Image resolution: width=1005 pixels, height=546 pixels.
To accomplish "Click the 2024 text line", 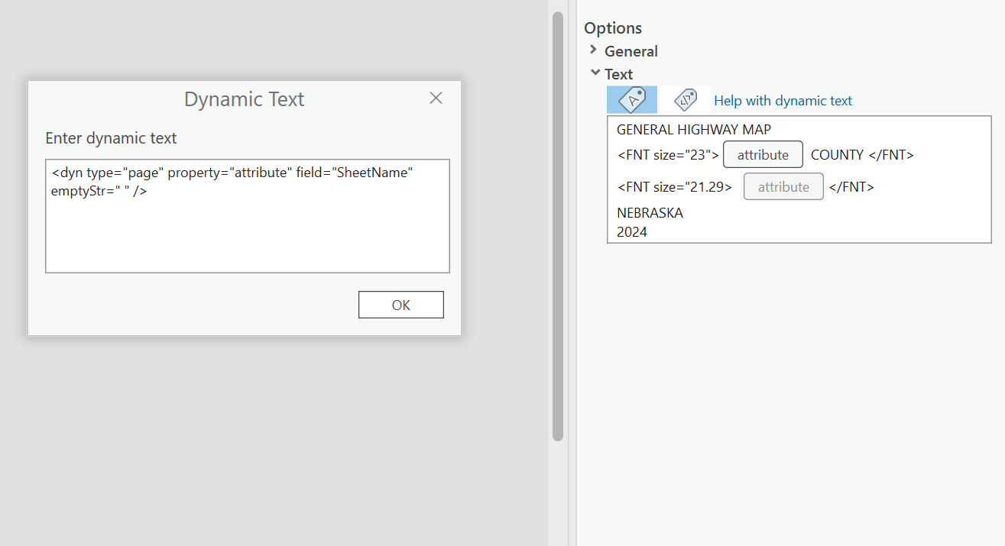I will (x=632, y=232).
